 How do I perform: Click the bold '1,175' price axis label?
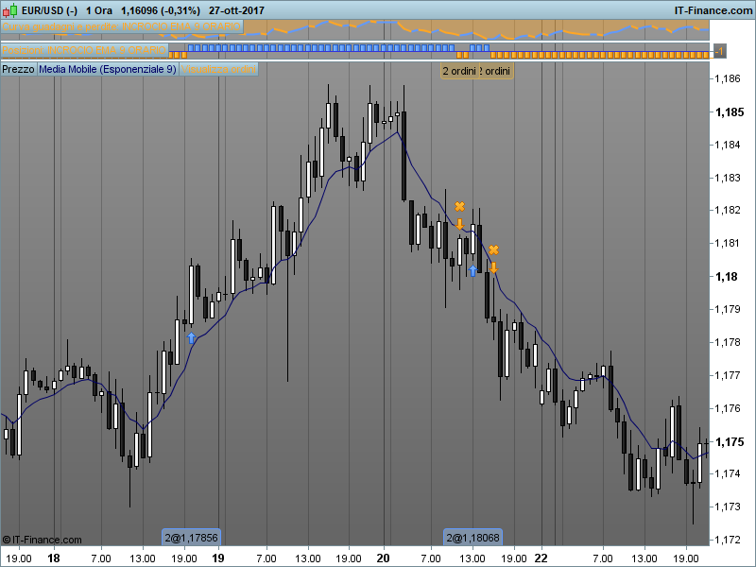point(730,441)
